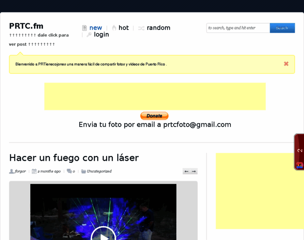Click the key icon beside login
Screen dimensions: 304x240
[89, 35]
